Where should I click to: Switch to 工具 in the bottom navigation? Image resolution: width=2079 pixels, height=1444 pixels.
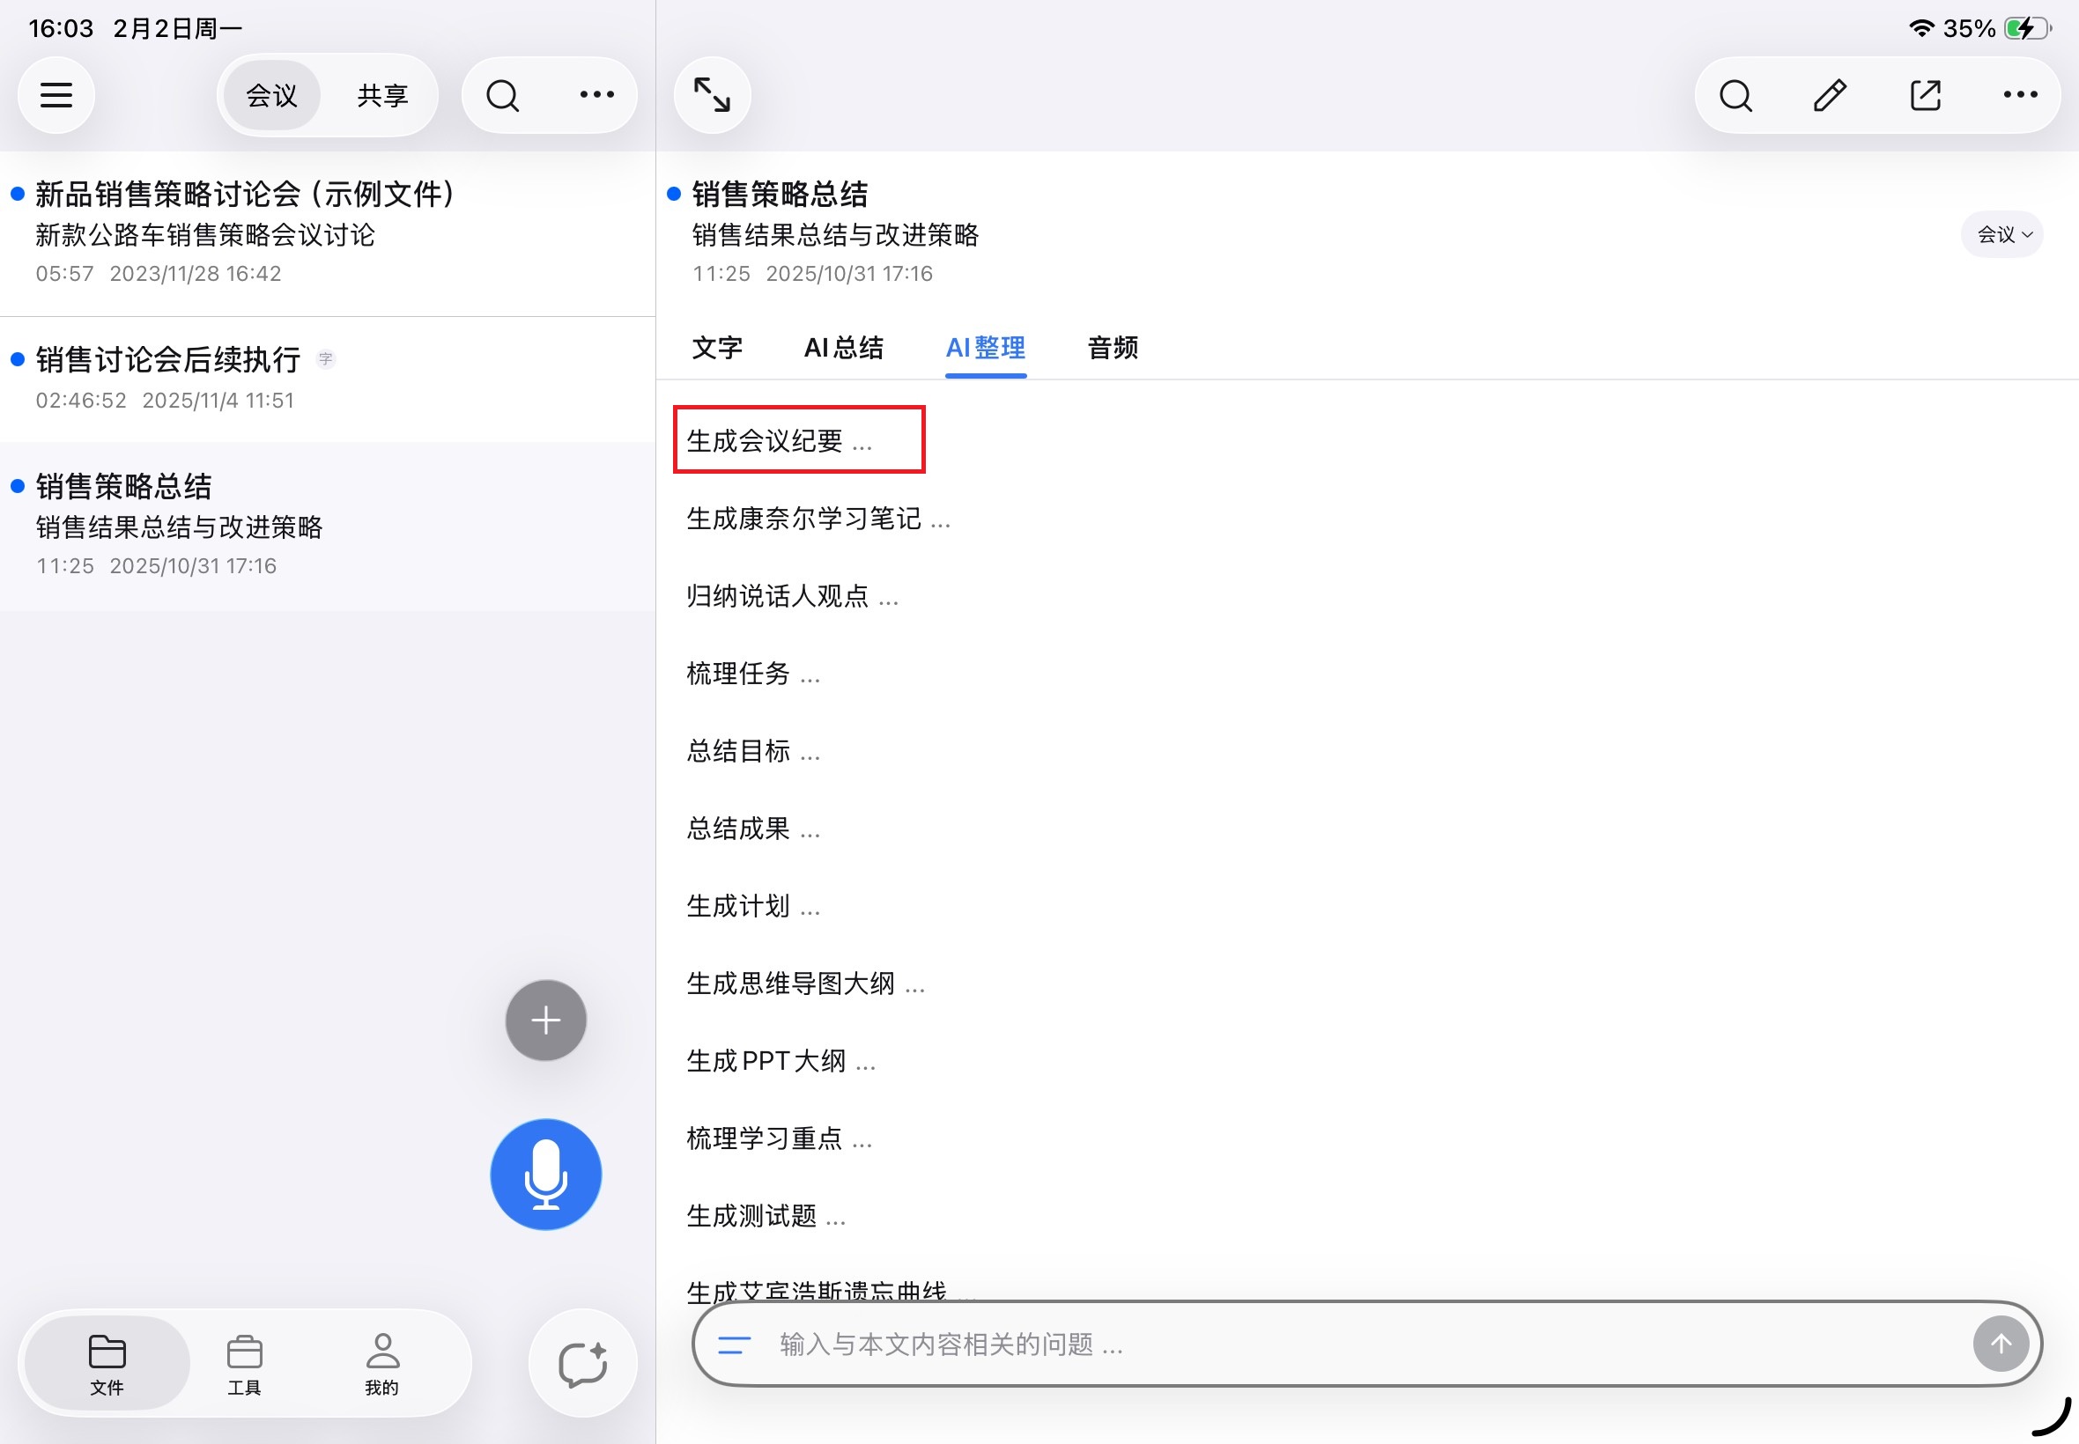(245, 1364)
